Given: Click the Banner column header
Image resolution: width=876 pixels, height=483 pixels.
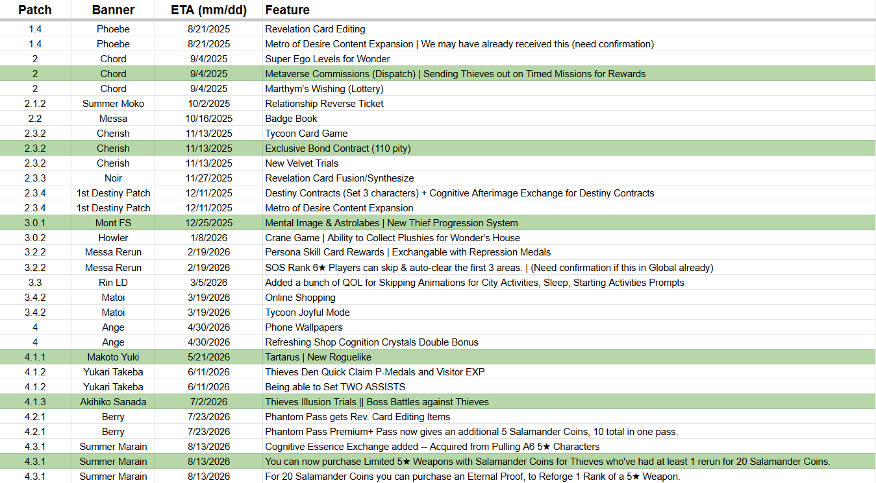Looking at the screenshot, I should click(x=113, y=10).
